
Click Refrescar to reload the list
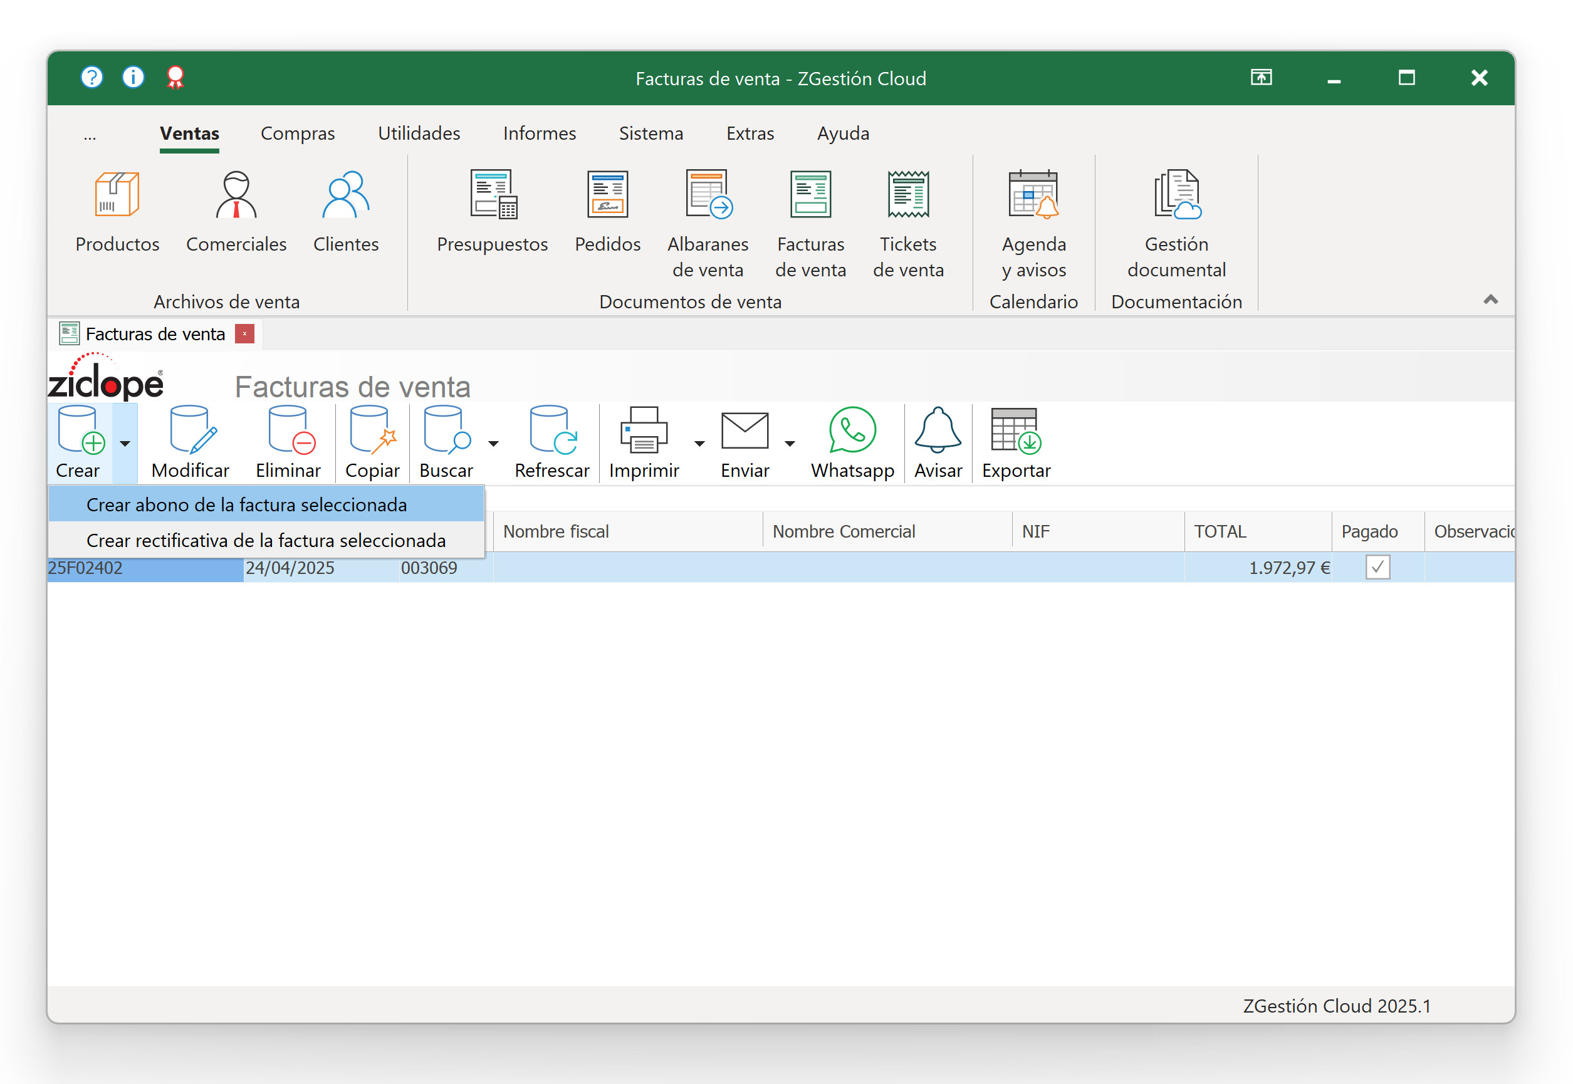click(x=552, y=443)
